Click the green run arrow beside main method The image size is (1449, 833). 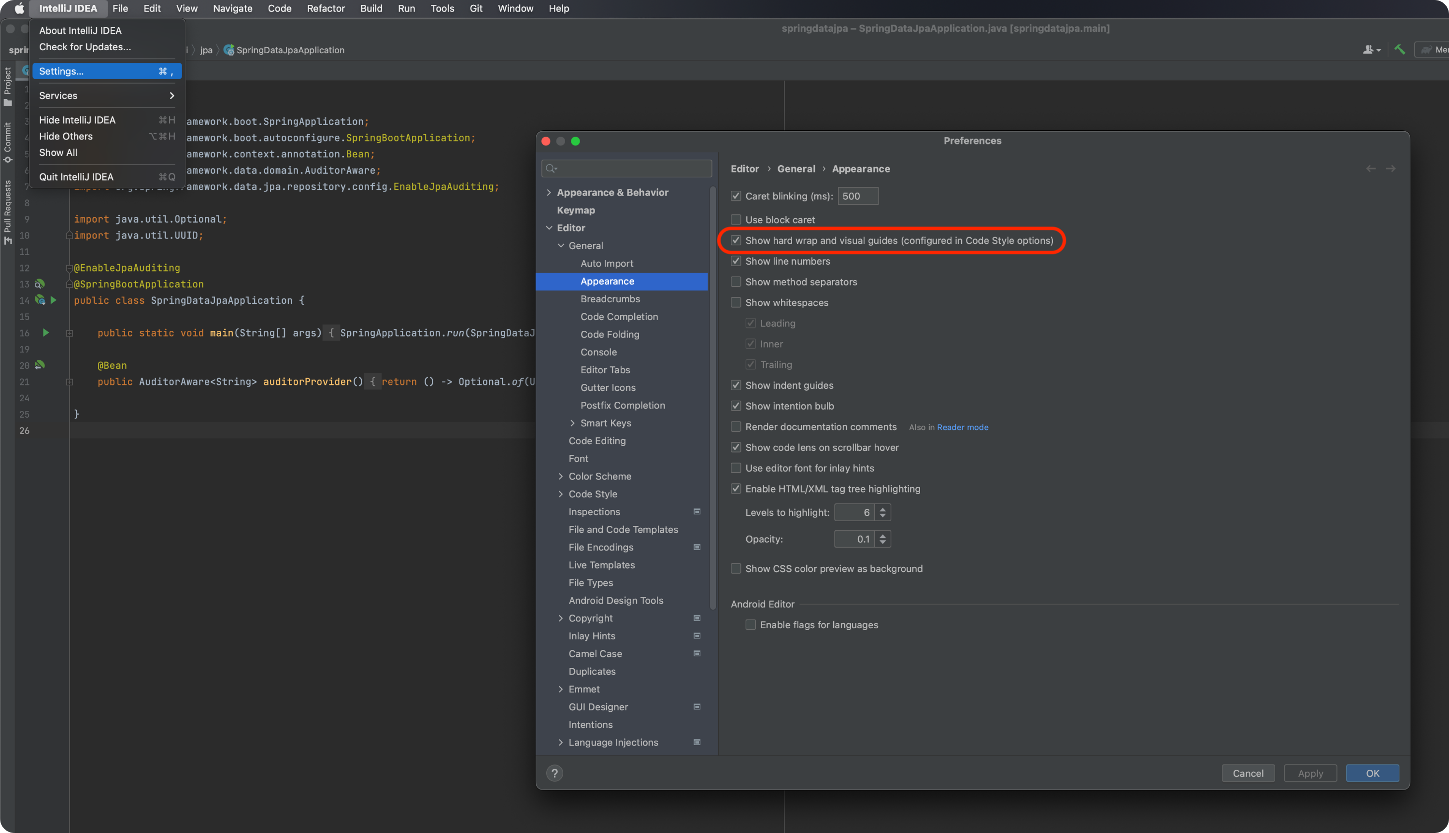46,332
